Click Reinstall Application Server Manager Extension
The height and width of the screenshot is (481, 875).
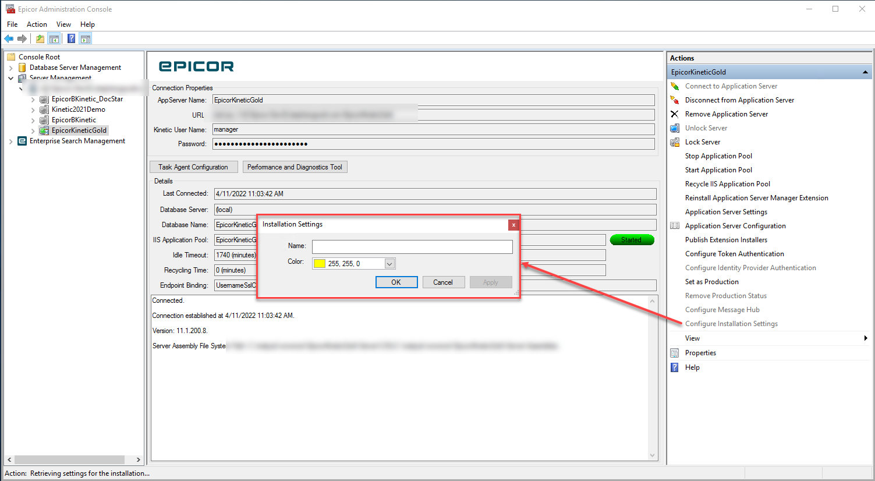(756, 198)
